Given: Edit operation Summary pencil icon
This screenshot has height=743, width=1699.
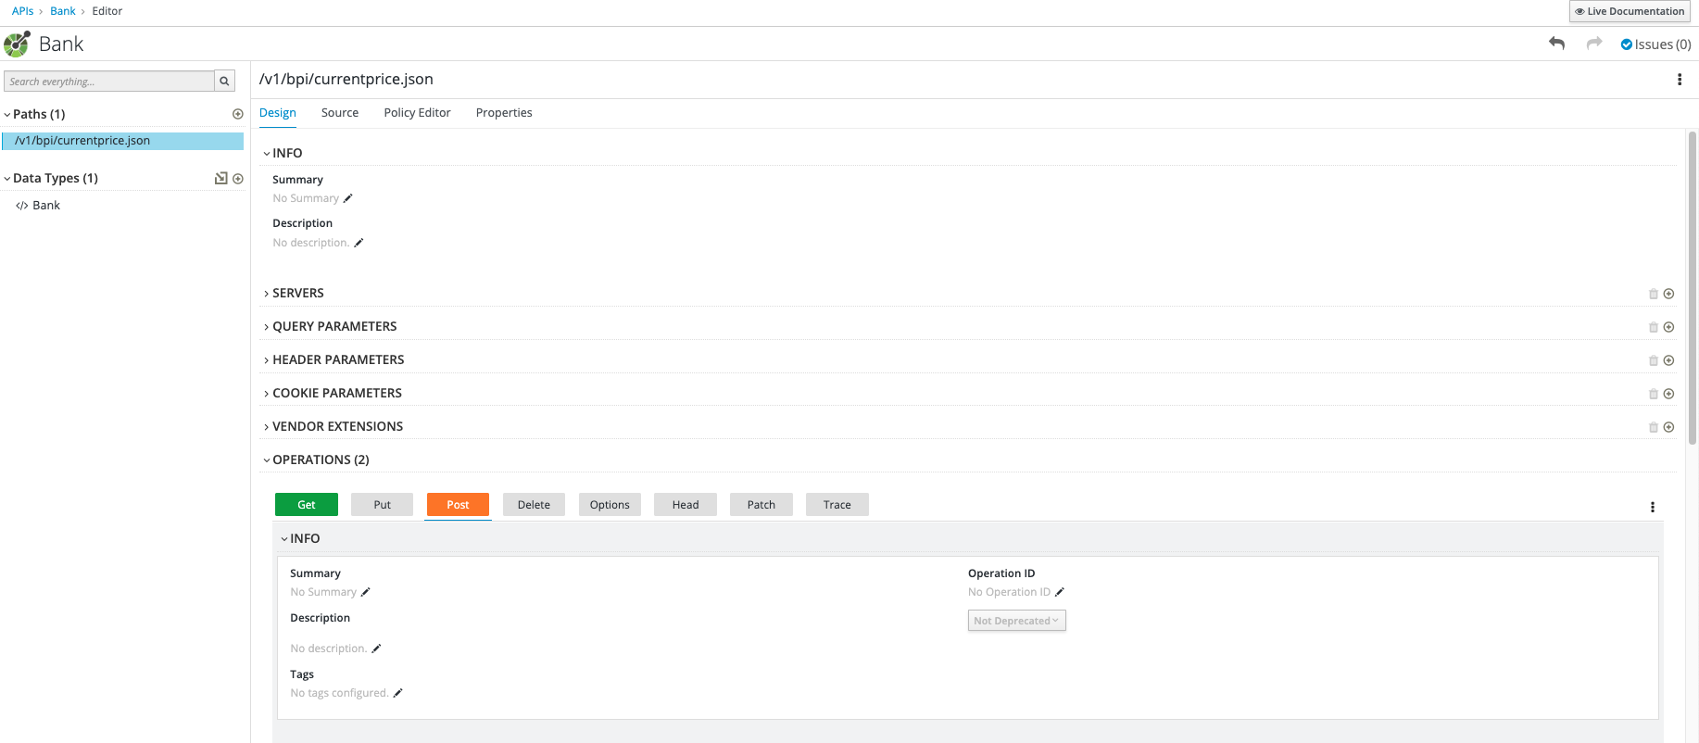Looking at the screenshot, I should point(366,592).
